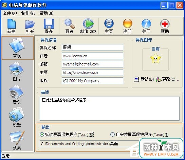Click the 注册 orange register icon
Viewport: 185px width, 160px height.
click(x=127, y=26)
